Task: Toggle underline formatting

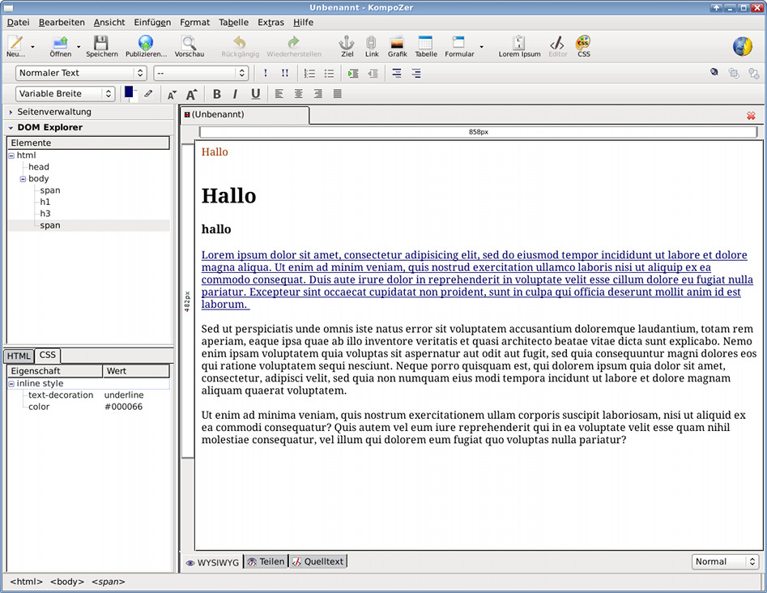Action: coord(255,94)
